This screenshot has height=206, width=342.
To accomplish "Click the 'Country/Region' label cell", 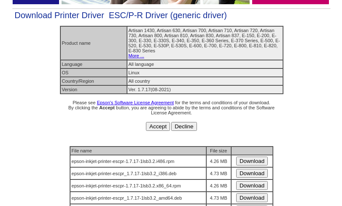I will point(94,81).
